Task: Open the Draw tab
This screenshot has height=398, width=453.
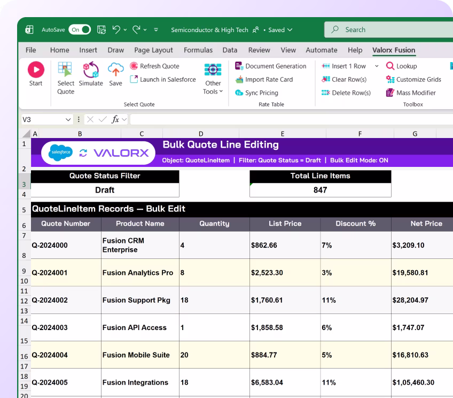Action: point(115,50)
